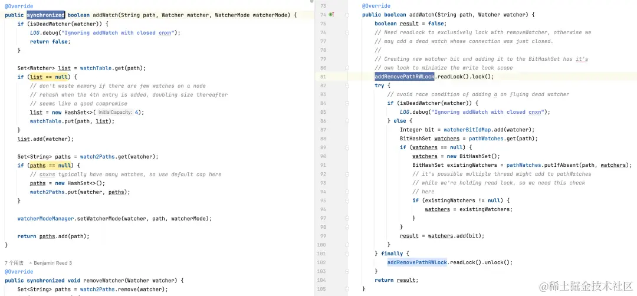This screenshot has height=296, width=637.
Task: Click 'result = watchers.add(bit)' on line 99
Action: (442, 236)
